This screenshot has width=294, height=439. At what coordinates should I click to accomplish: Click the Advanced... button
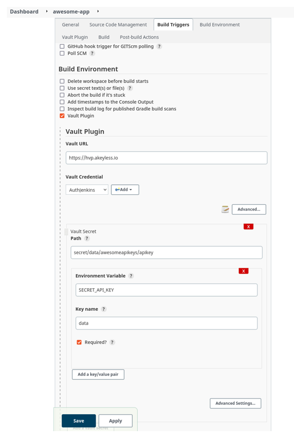[x=249, y=209]
